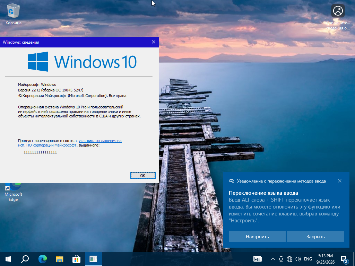Open the Recycle Bin (Корзина) desktop icon
The height and width of the screenshot is (266, 355).
click(14, 14)
